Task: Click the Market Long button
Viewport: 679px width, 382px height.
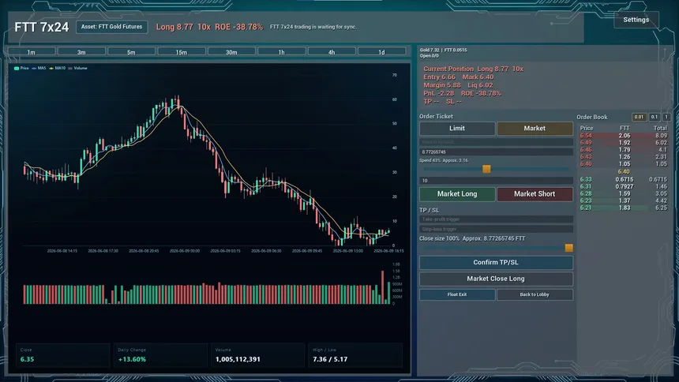Action: pyautogui.click(x=457, y=194)
